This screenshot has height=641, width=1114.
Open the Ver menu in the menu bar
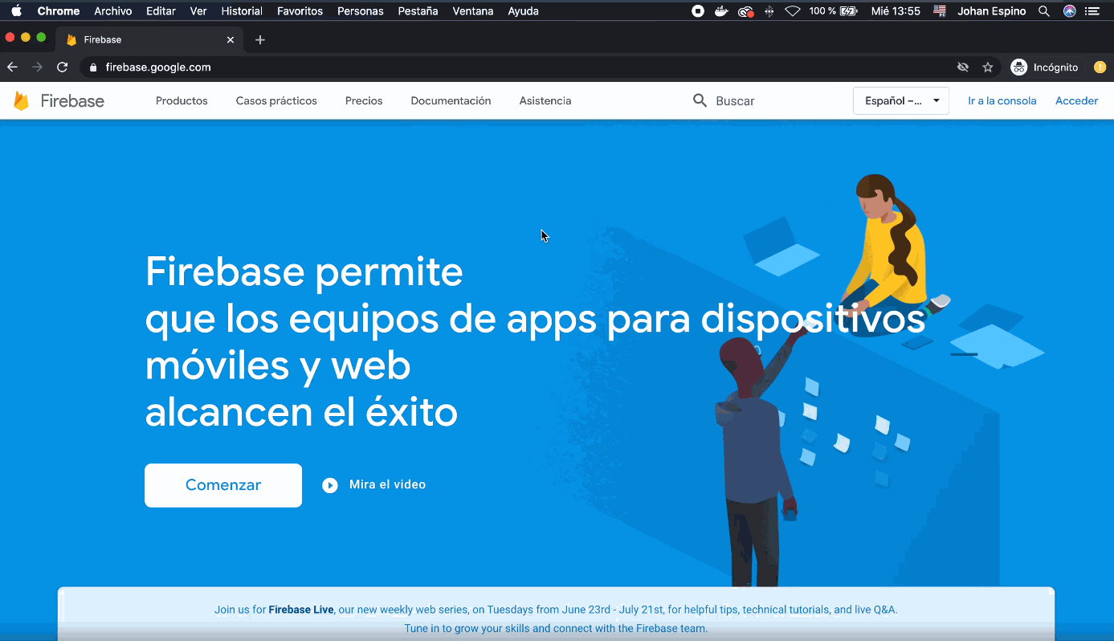198,10
